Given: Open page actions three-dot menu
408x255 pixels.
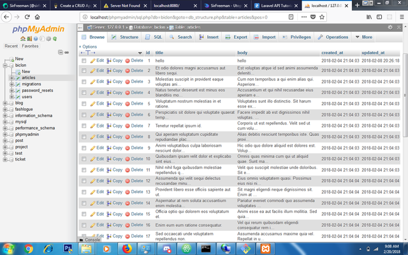Looking at the screenshot, I should tap(304, 17).
